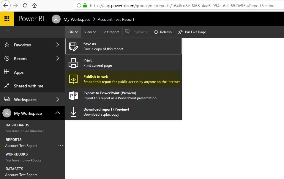The width and height of the screenshot is (284, 179).
Task: Click the DATASETS section heading
Action: (15, 169)
